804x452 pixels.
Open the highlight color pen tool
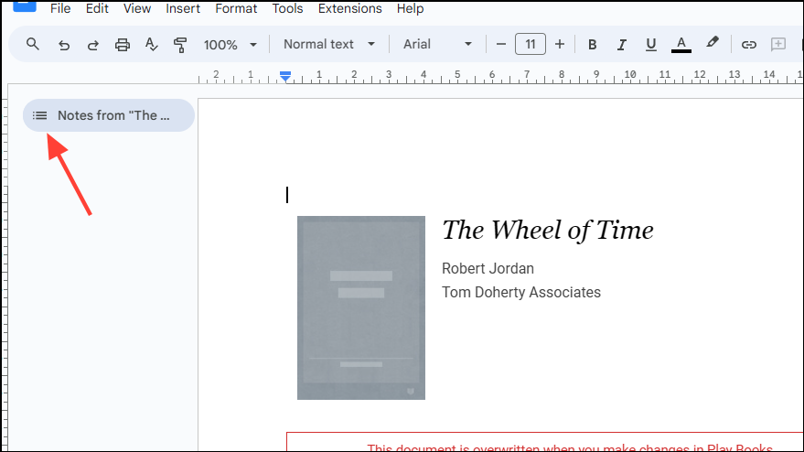tap(713, 44)
